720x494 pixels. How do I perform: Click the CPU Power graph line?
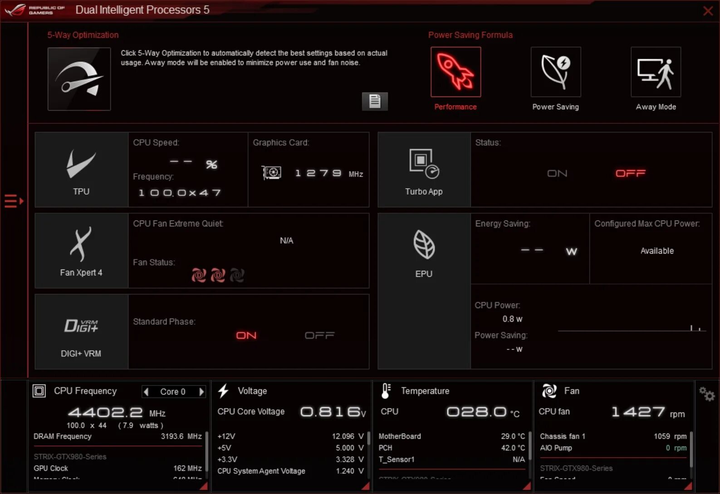[x=632, y=329]
